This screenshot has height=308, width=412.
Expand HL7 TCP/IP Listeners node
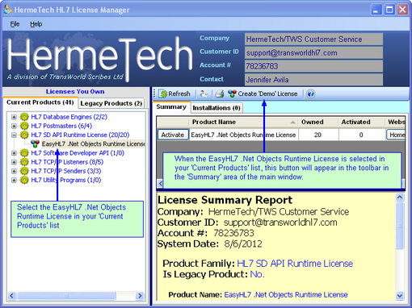(x=14, y=162)
